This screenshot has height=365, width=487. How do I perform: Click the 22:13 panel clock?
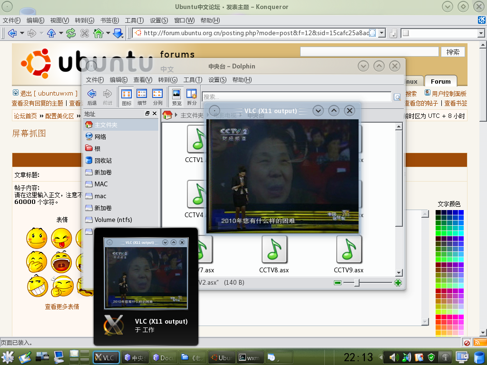tap(358, 357)
